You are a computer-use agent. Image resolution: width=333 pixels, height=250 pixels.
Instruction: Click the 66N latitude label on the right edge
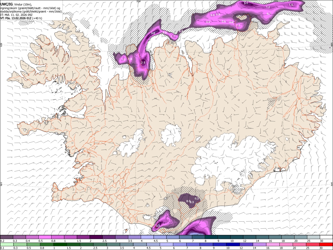click(332, 44)
